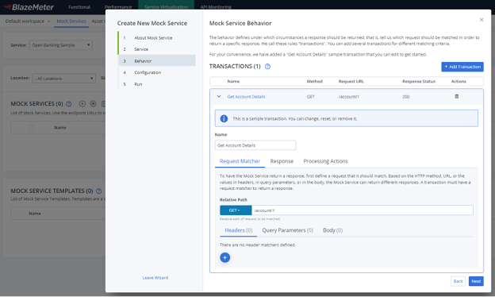495x297 pixels.
Task: Select the Request Matcher tab
Action: 240,161
